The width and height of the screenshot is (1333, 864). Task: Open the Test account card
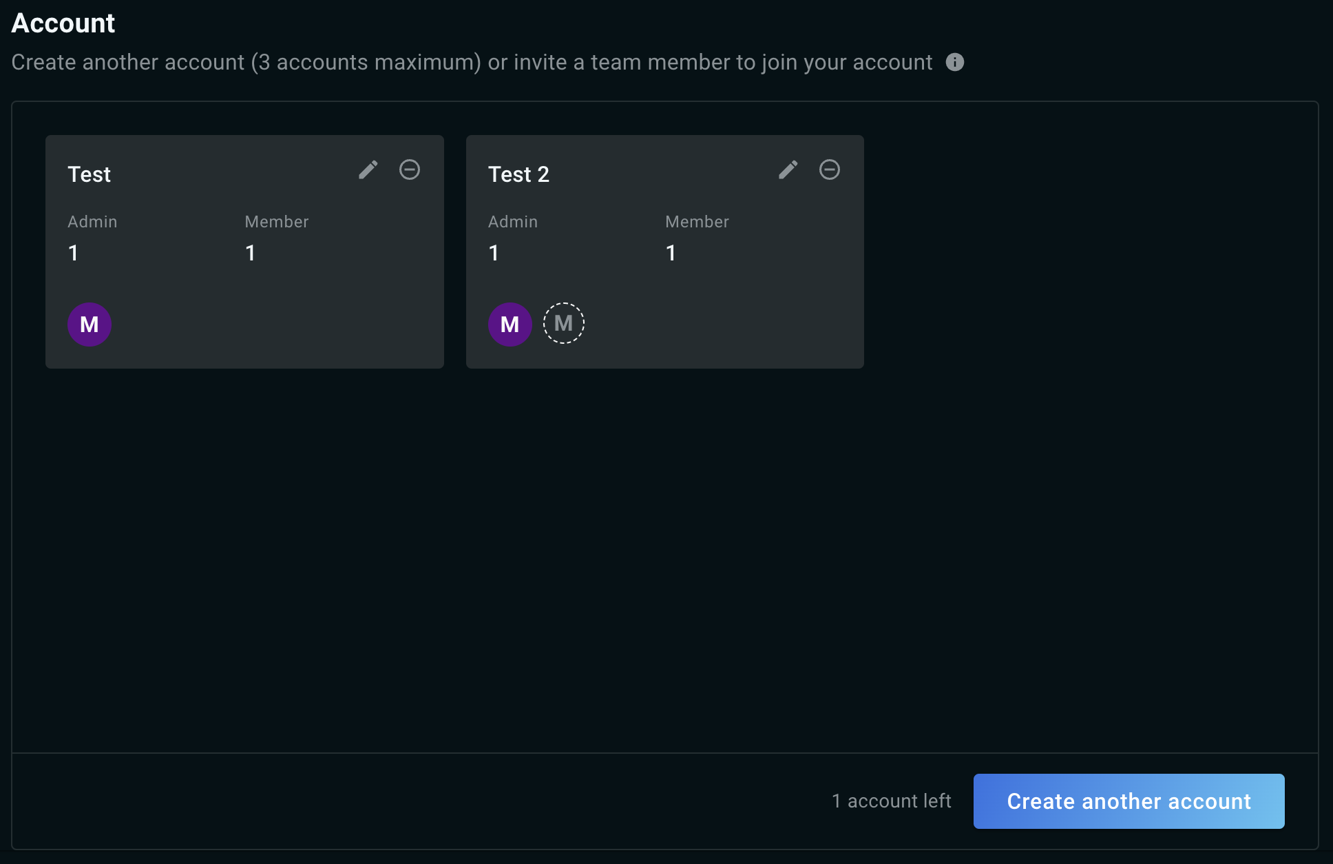[244, 251]
